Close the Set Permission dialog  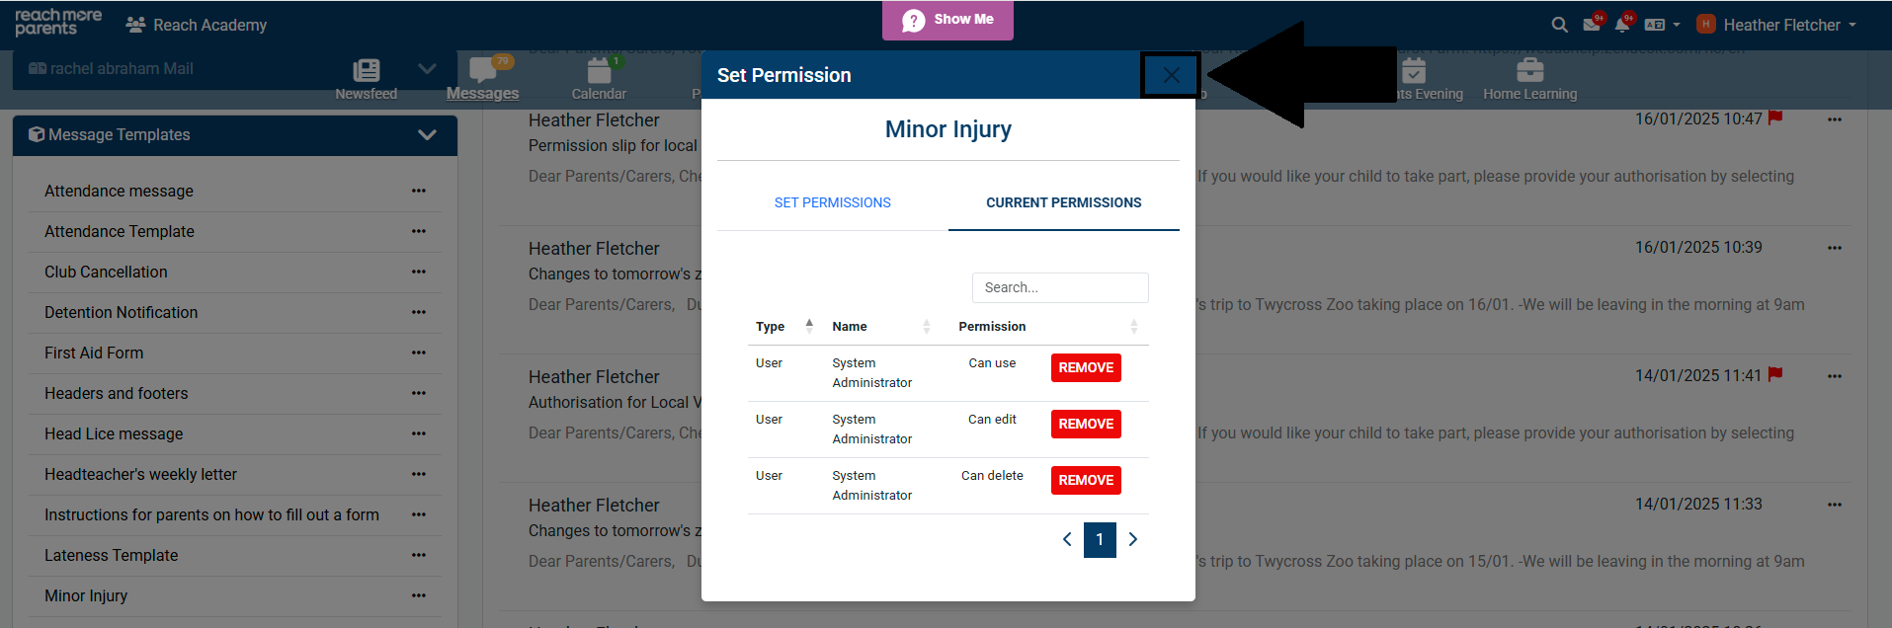click(1171, 75)
